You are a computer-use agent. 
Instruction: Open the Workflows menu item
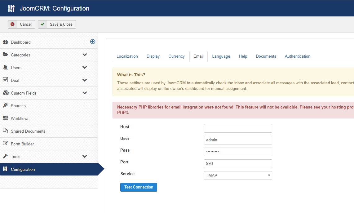(x=49, y=118)
